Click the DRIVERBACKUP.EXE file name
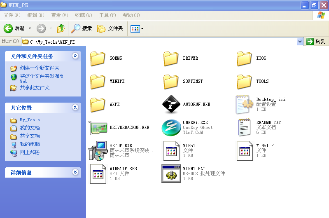Viewport: 329px width, 218px height. click(x=129, y=127)
